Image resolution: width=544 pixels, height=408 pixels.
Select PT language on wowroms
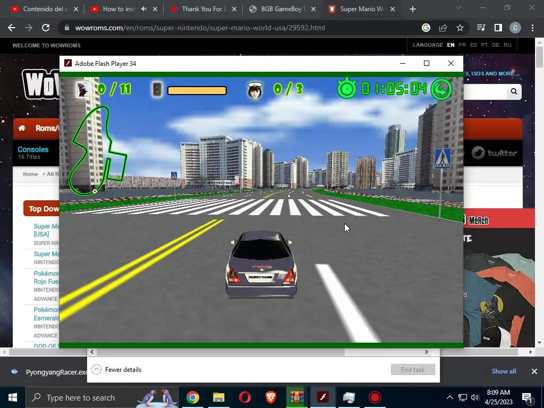[x=484, y=45]
